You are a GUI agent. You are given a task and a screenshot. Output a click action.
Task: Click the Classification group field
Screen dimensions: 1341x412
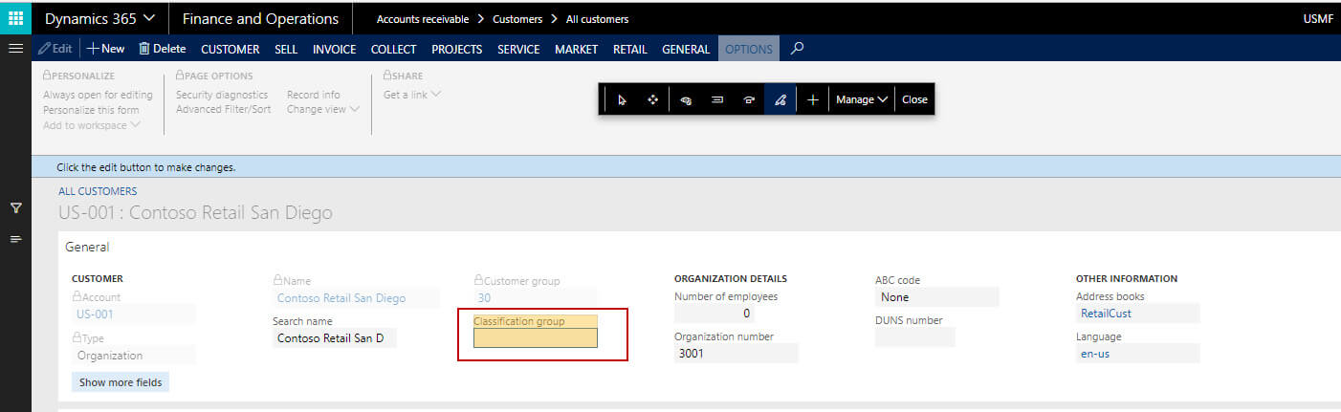(x=535, y=337)
